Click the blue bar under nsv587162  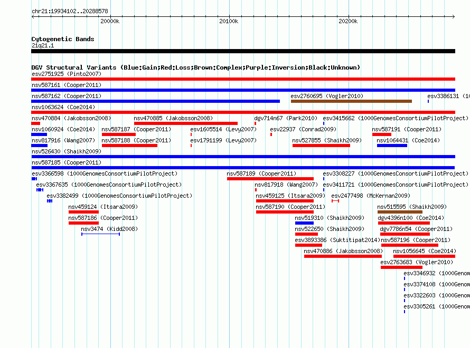click(x=156, y=101)
